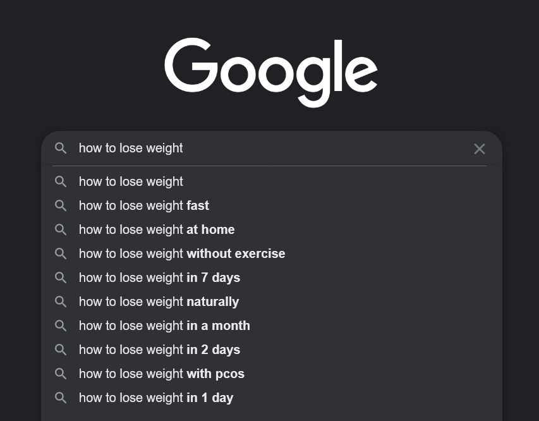
Task: Click magnifier icon beside 'with pcos' suggestion
Action: point(61,374)
